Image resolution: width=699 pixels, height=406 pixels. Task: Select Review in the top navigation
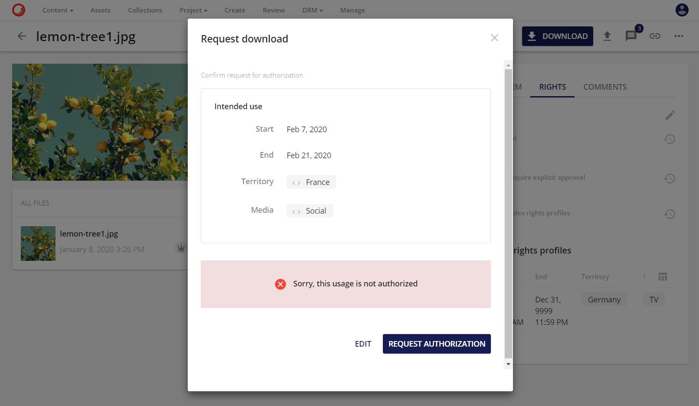(273, 10)
